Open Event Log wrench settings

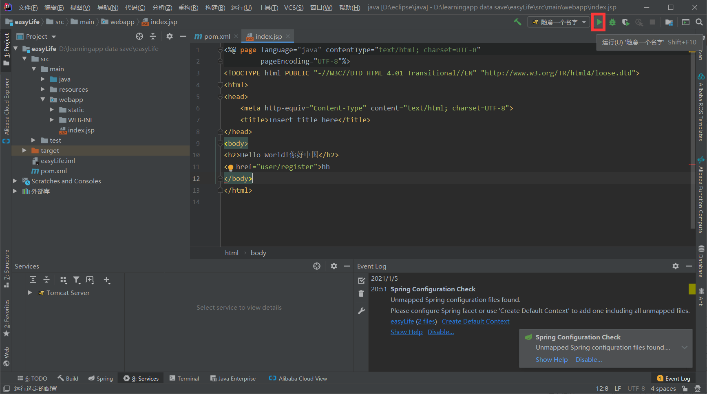click(361, 311)
